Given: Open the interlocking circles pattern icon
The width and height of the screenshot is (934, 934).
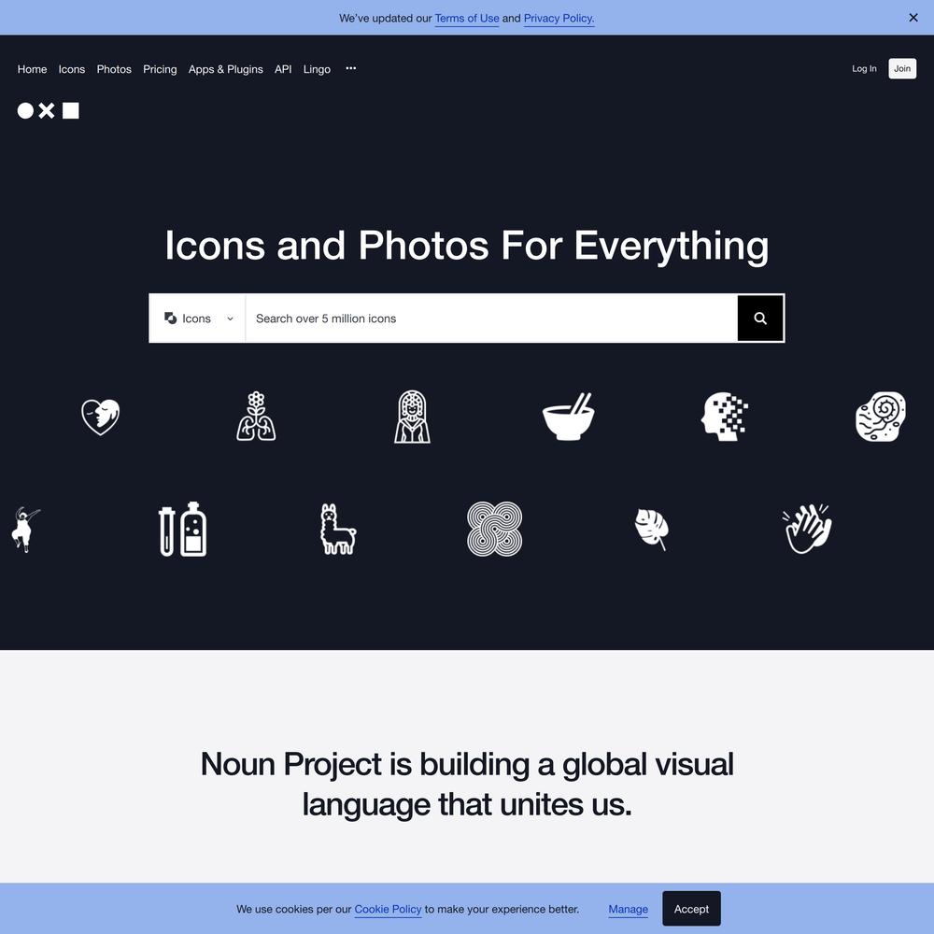Looking at the screenshot, I should 494,530.
